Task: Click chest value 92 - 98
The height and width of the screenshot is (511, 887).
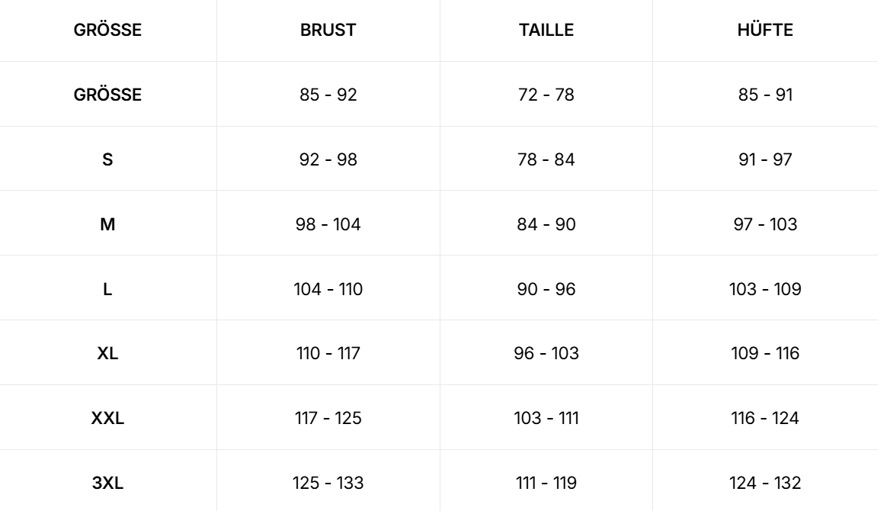Action: tap(328, 160)
